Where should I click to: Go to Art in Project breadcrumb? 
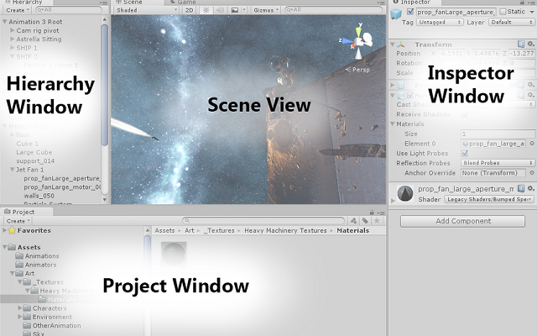(190, 230)
